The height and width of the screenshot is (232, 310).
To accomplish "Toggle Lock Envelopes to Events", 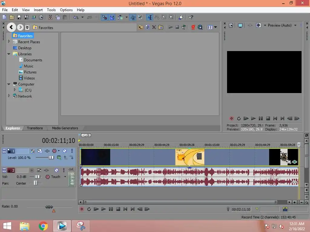I will 133,17.
